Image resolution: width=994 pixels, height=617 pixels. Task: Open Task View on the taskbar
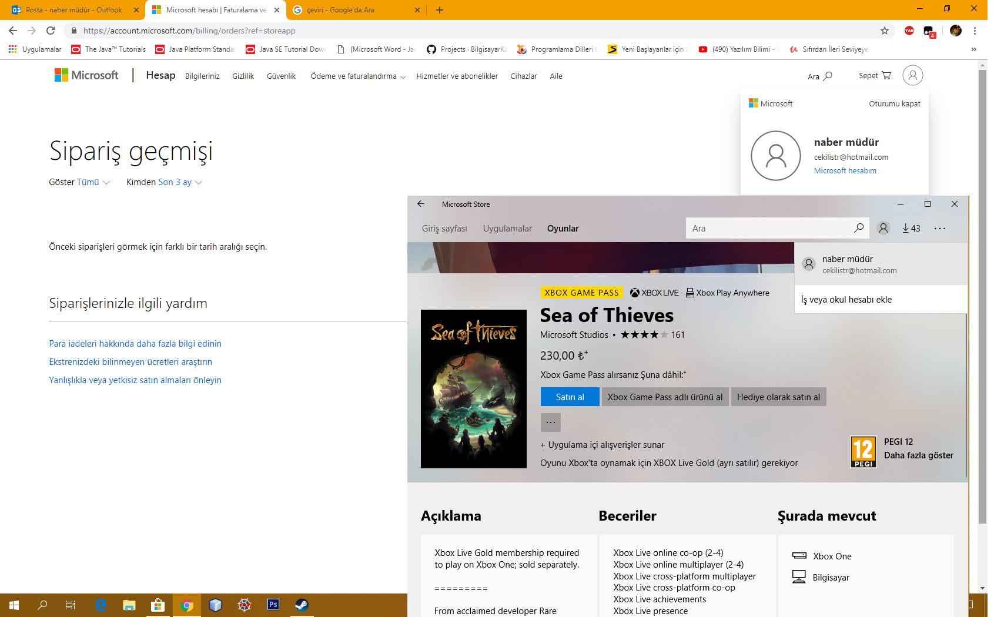tap(71, 605)
